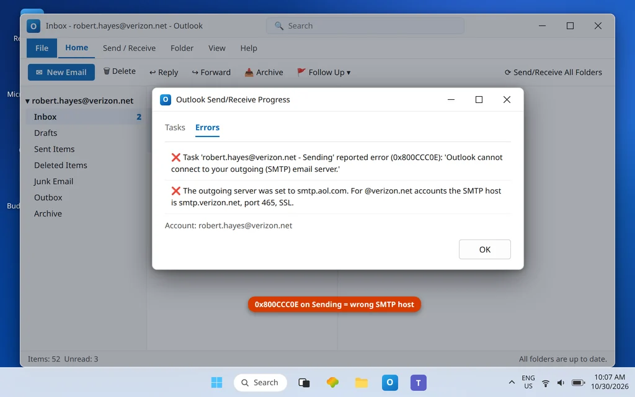Show hidden system tray icons chevron

(x=512, y=382)
